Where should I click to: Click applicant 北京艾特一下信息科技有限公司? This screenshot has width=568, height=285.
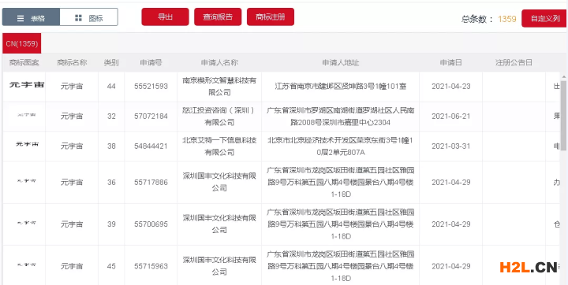[x=219, y=146]
